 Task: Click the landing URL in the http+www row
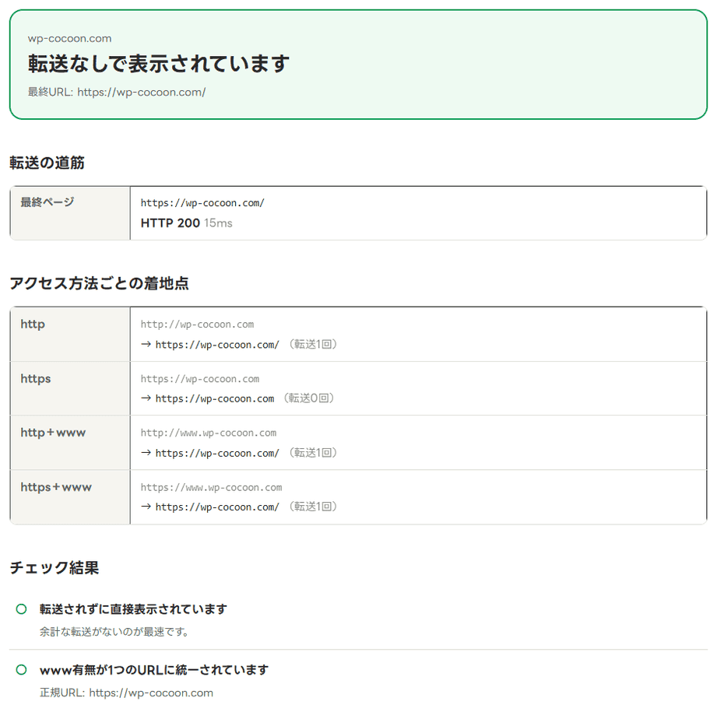tap(217, 454)
